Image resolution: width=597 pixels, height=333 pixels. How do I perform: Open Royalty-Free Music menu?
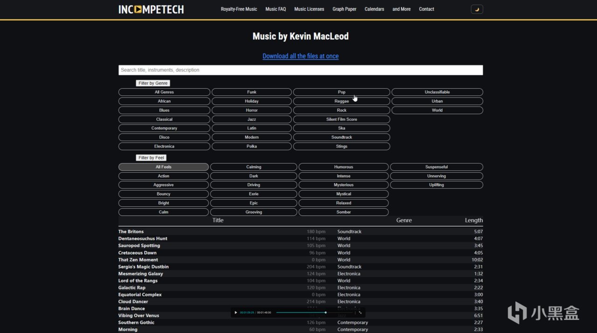(x=239, y=9)
